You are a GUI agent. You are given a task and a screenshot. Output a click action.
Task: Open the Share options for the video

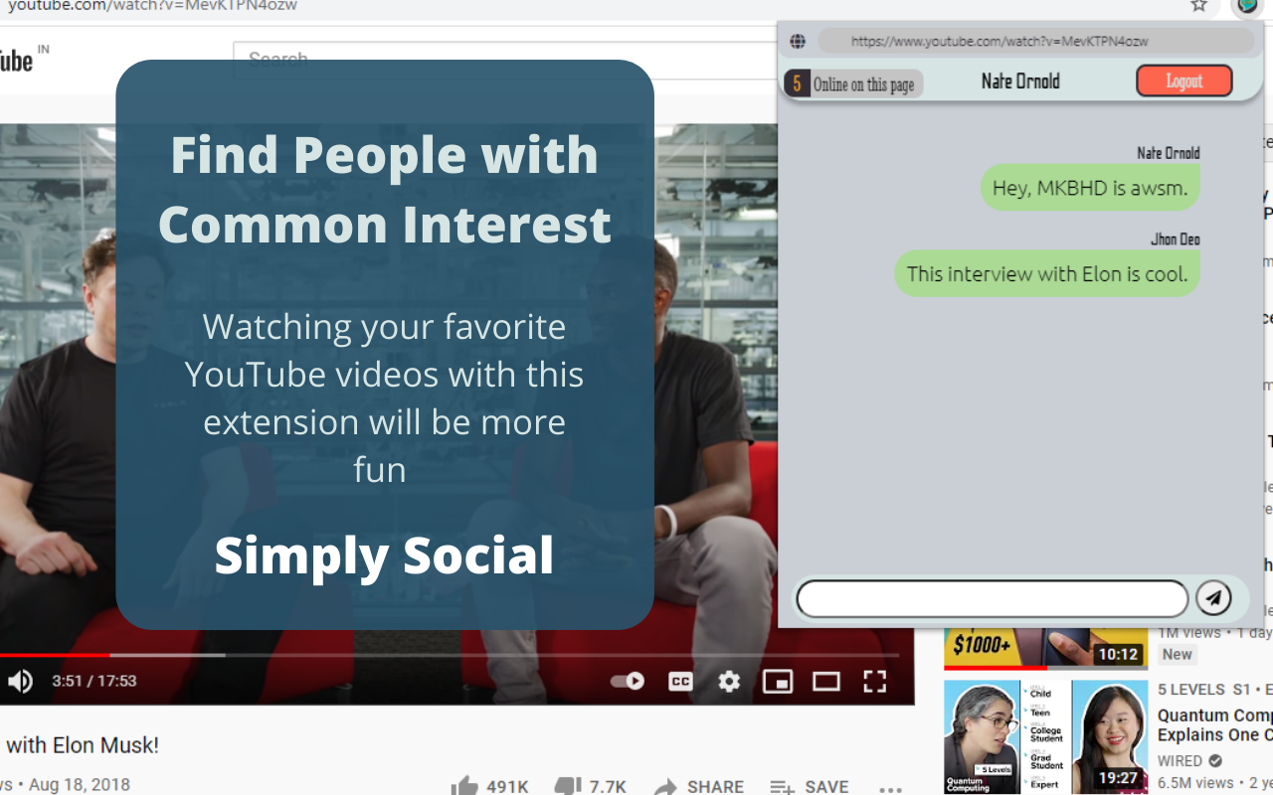[x=699, y=786]
